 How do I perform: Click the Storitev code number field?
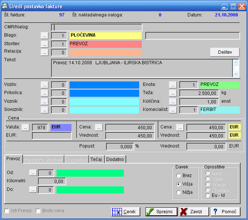(x=59, y=44)
